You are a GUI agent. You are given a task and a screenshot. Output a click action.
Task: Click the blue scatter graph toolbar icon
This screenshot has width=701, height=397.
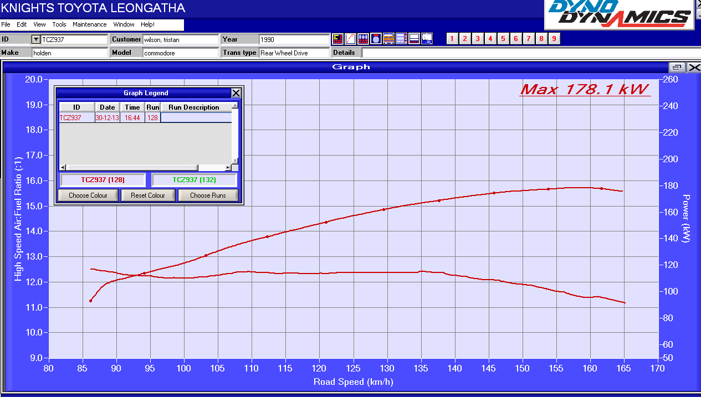[x=427, y=39]
